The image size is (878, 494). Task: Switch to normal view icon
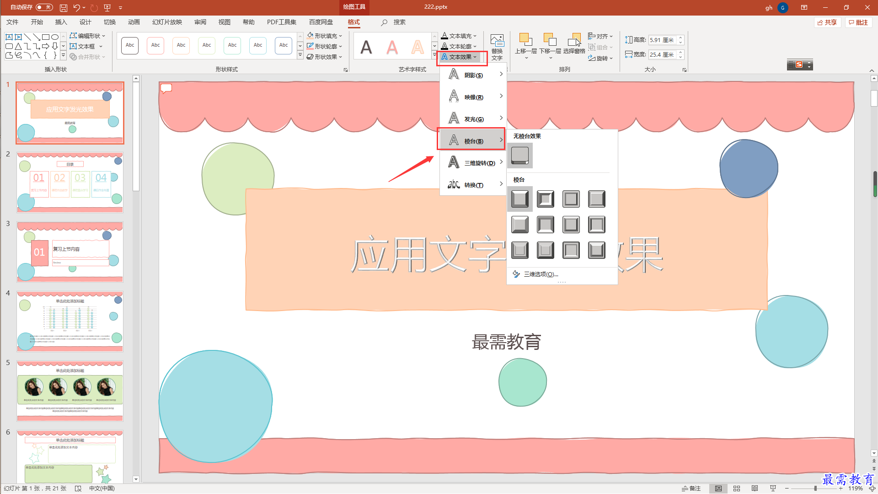click(718, 488)
